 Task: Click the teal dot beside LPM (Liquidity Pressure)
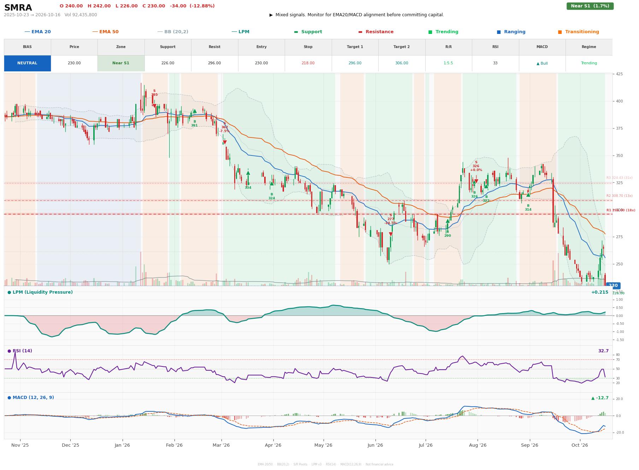(9, 292)
